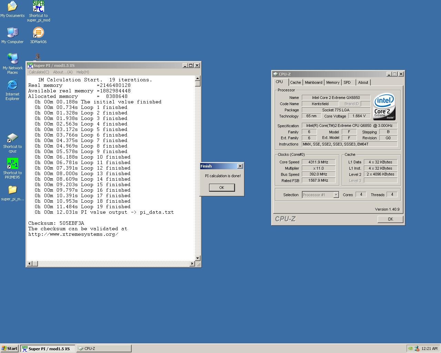Viewport: 441px width, 353px height.
Task: Switch to the SPD tab in CPU-Z
Action: (347, 82)
